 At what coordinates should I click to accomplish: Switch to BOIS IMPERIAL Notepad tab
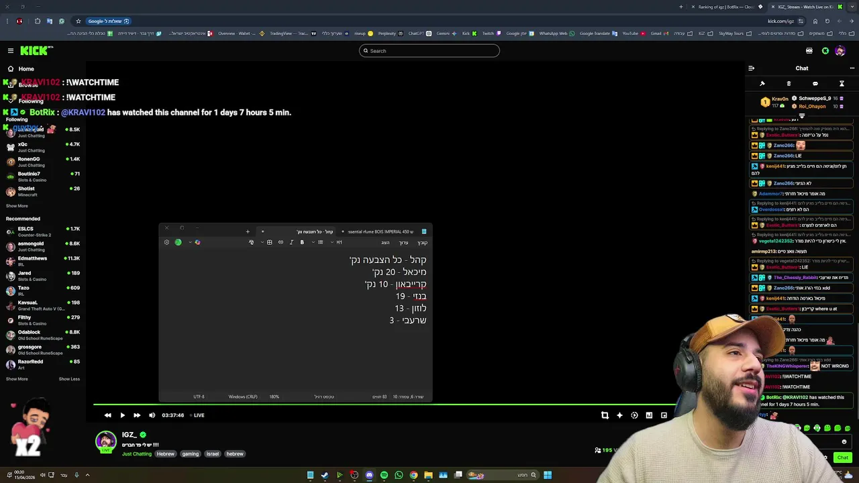[383, 231]
